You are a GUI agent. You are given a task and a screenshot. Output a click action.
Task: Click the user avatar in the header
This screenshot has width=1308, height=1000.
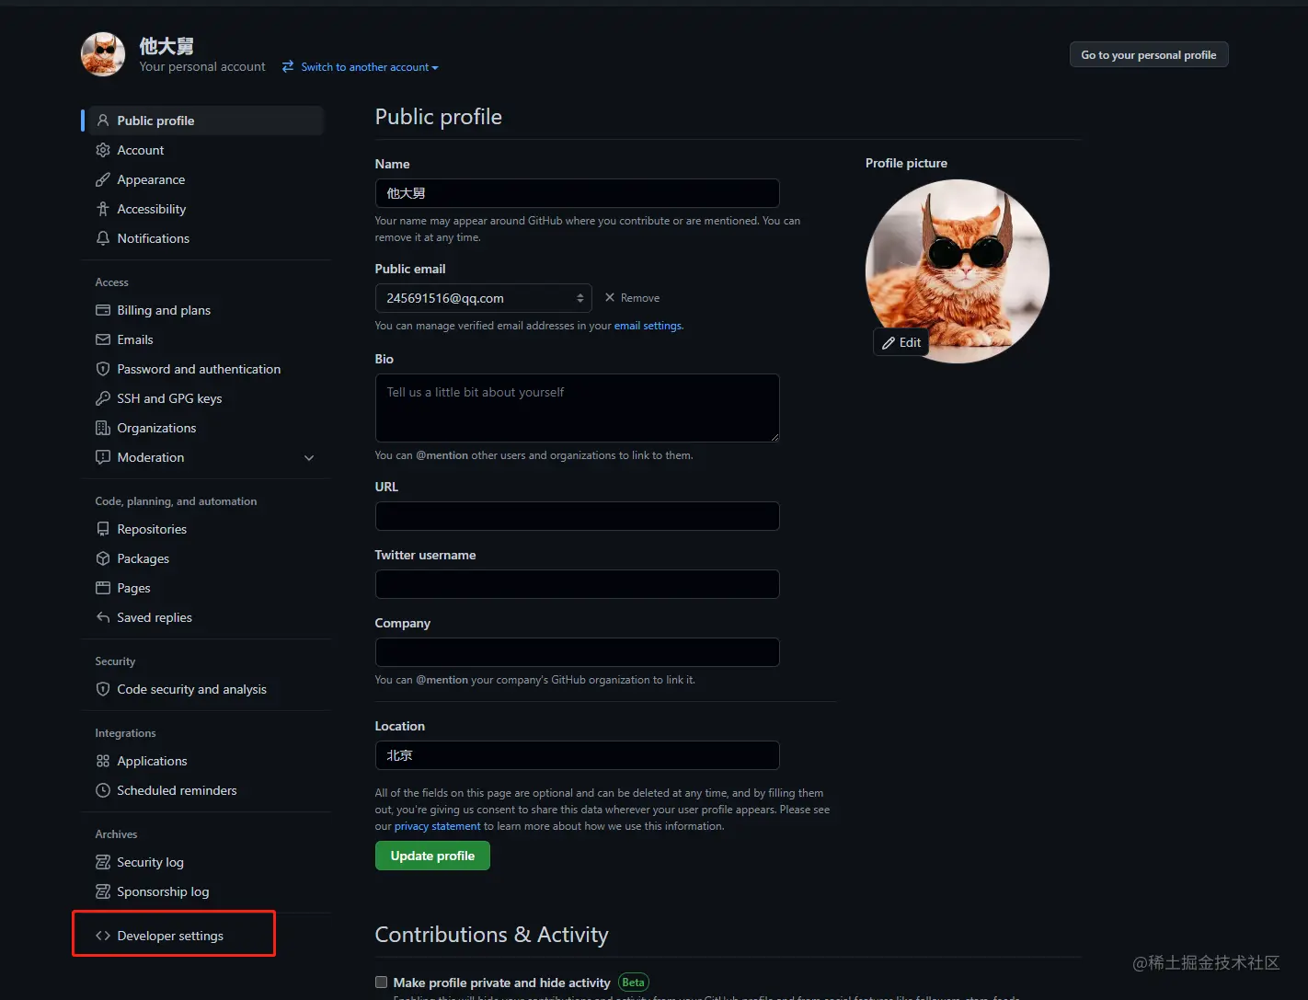[x=103, y=54]
